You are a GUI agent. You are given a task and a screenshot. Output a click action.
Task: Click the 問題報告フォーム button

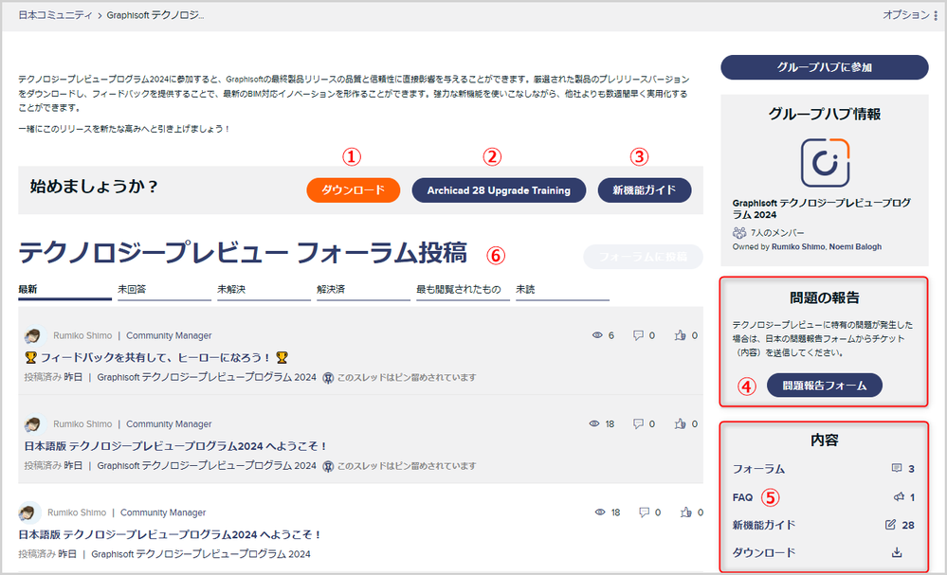pos(825,385)
